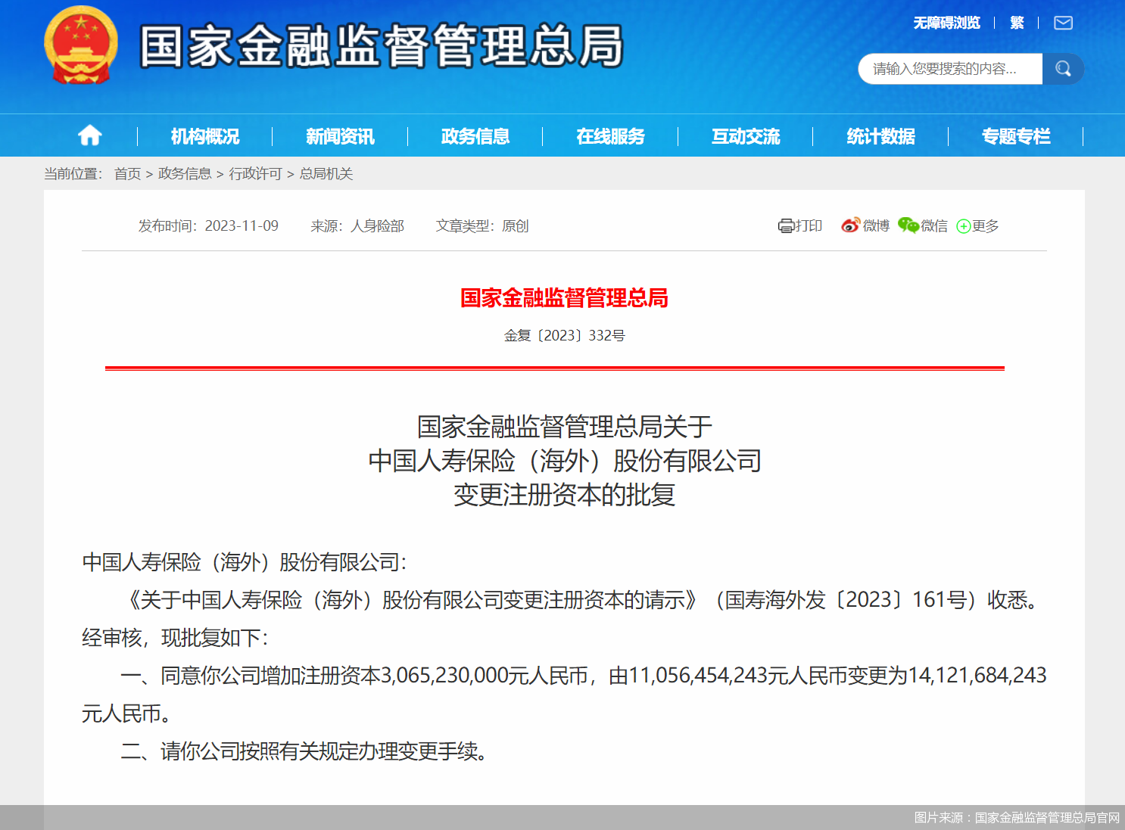Image resolution: width=1125 pixels, height=830 pixels.
Task: Open the 专题专栏 menu
Action: (1016, 137)
